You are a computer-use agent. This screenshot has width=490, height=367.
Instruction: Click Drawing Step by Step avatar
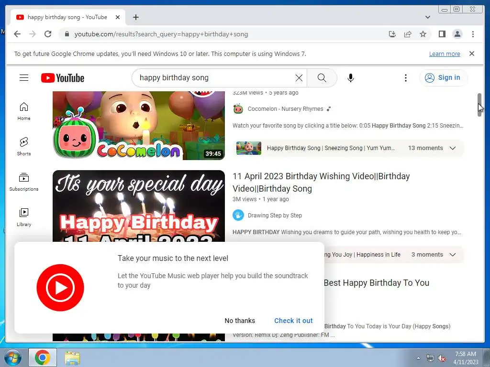coord(238,216)
